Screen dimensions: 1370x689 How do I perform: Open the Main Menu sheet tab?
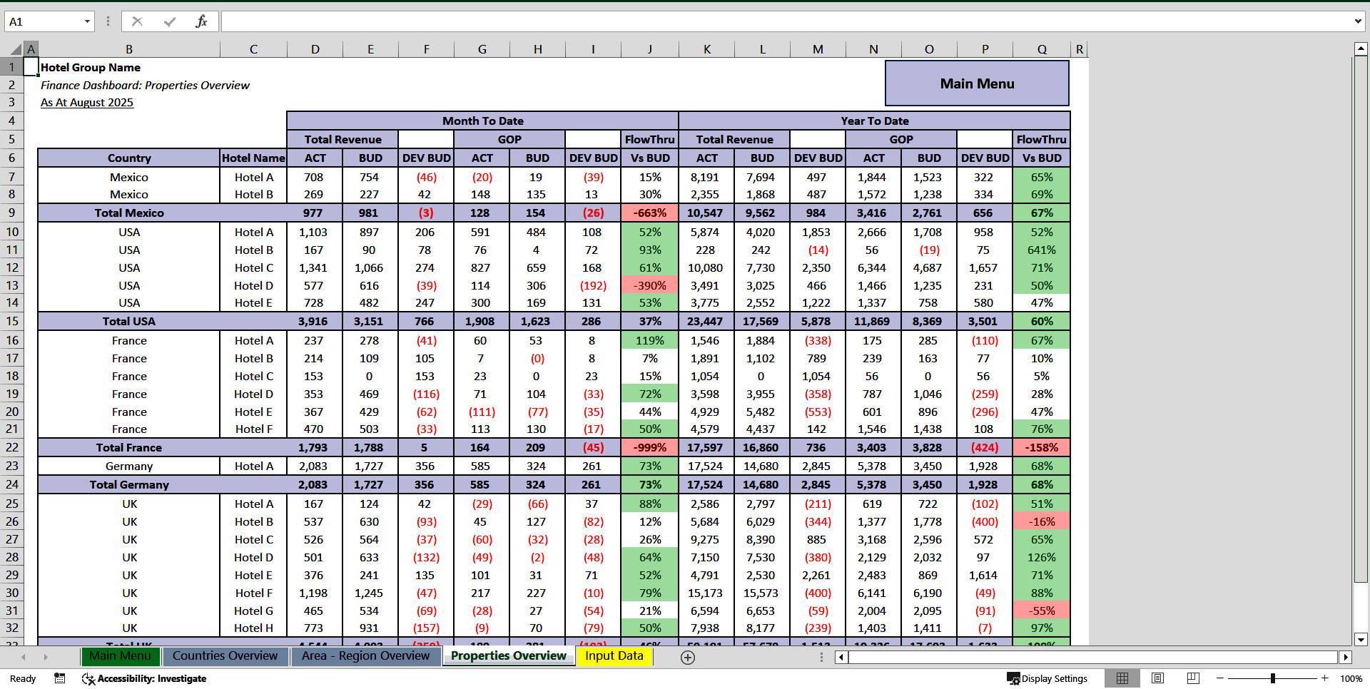[x=120, y=656]
